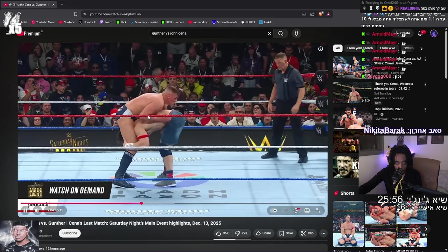Toggle the autoplay switch
Viewport: 448px width, 252px height.
[273, 210]
